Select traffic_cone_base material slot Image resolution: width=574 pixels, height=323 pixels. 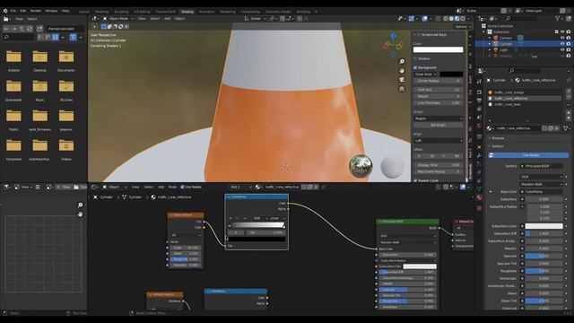tap(524, 104)
